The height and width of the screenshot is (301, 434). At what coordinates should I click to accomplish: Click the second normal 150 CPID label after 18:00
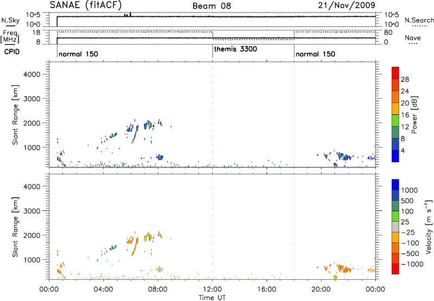click(315, 54)
